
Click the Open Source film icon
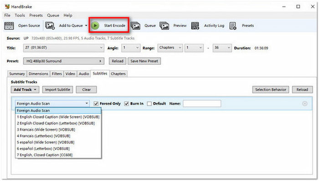tap(9, 26)
